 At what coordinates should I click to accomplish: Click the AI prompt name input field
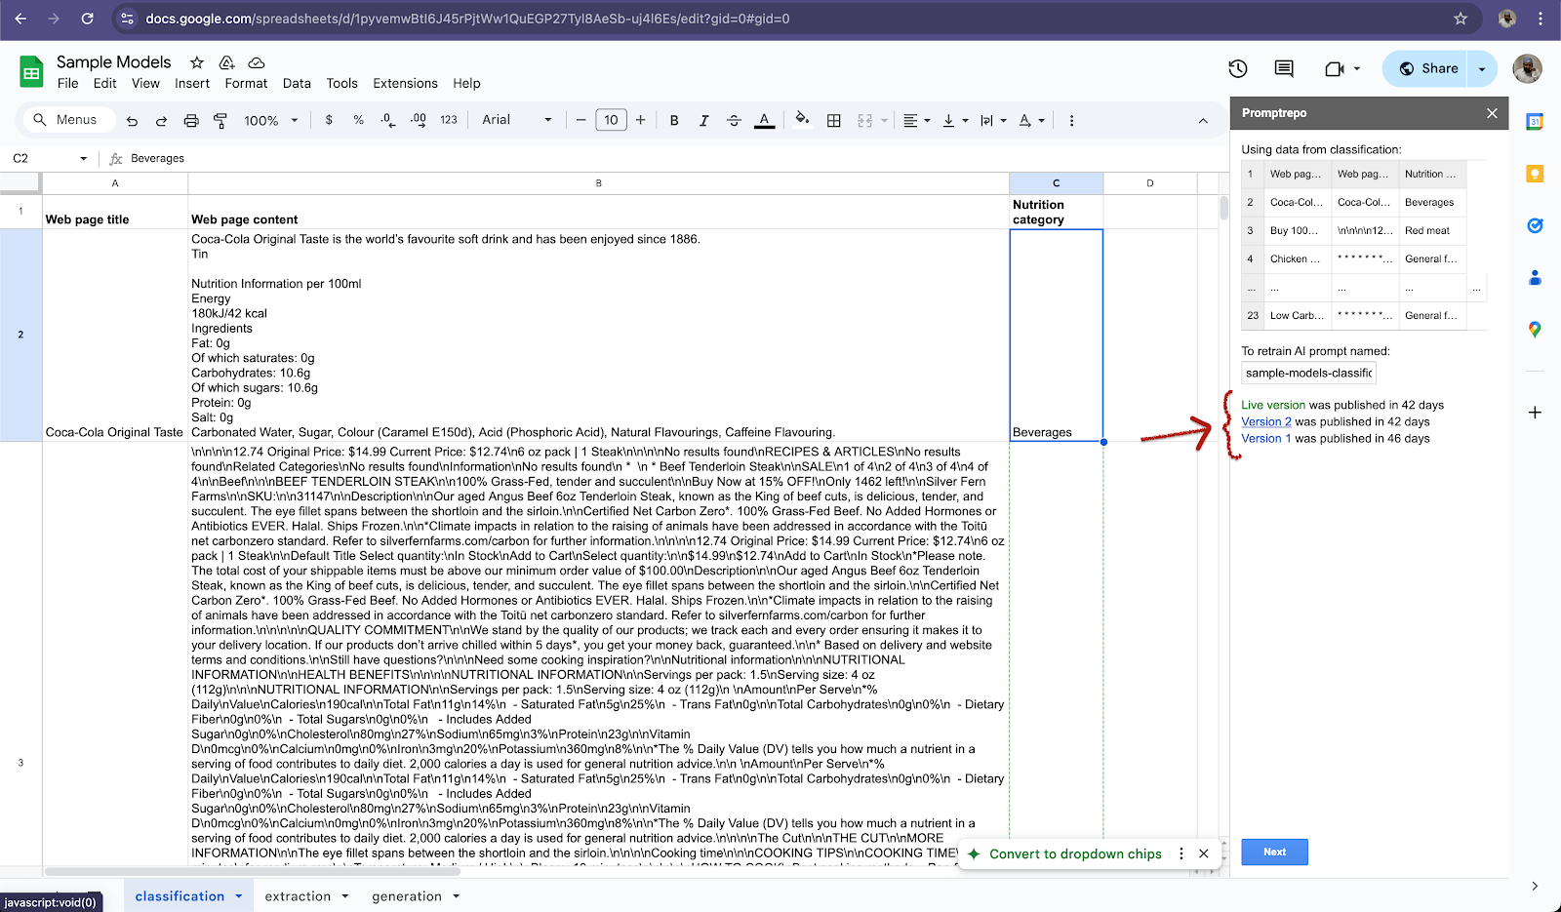[1308, 373]
